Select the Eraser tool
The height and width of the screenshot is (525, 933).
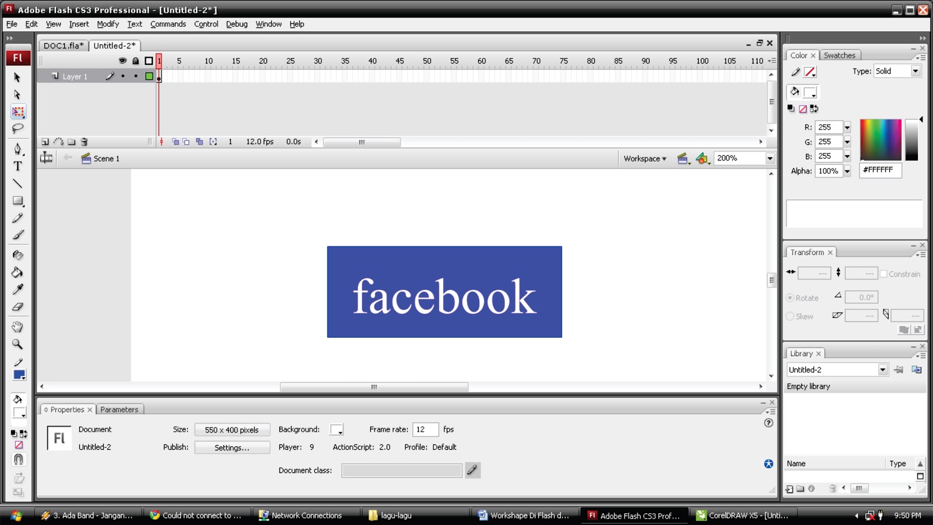coord(17,306)
